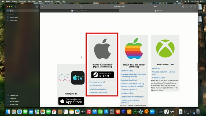Click the Spotlight search menu bar icon
Viewport: 206px width, 116px height.
tap(185, 1)
